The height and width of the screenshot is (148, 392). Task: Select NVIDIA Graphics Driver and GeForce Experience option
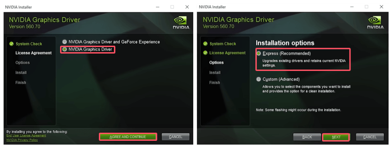(64, 42)
